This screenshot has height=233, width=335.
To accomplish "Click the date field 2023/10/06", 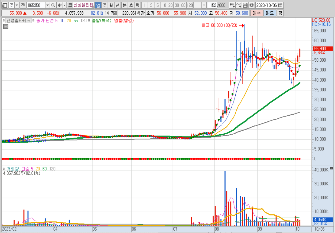I will [x=266, y=5].
